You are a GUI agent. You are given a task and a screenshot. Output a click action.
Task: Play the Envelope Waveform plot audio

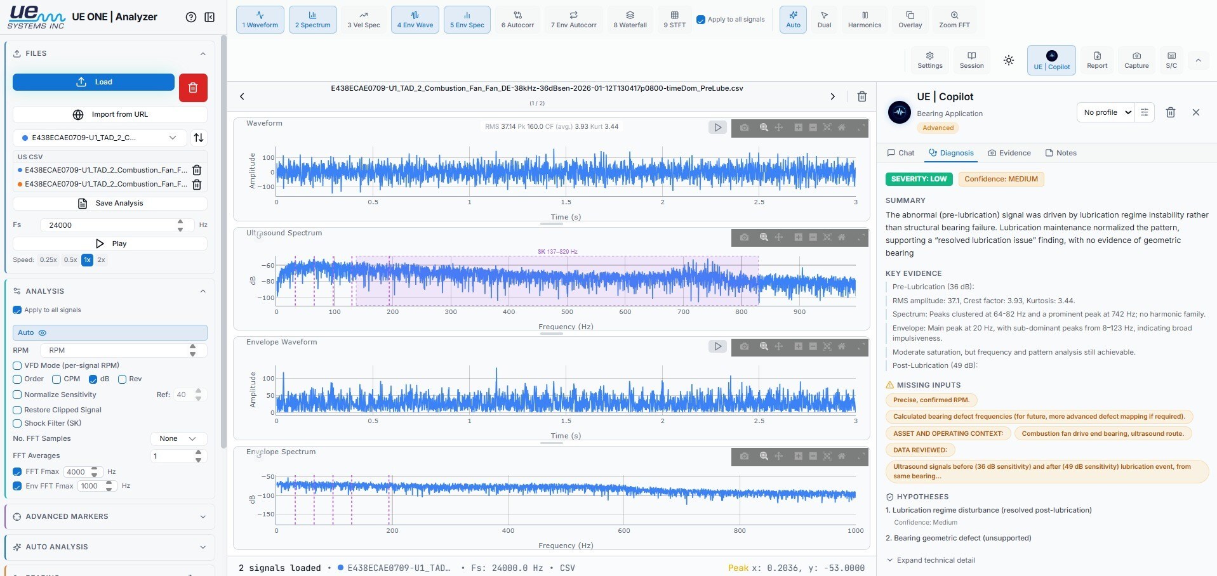pos(717,346)
